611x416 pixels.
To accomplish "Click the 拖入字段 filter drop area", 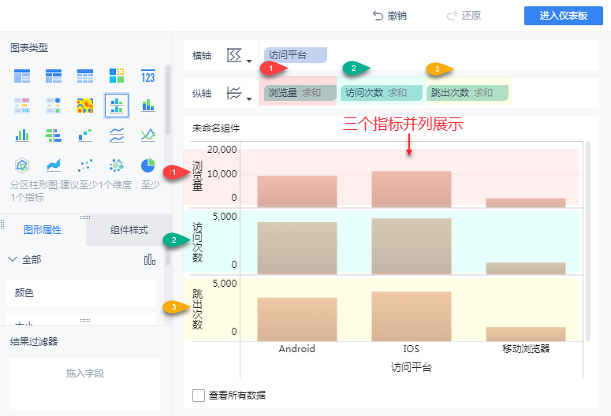I will (x=85, y=373).
